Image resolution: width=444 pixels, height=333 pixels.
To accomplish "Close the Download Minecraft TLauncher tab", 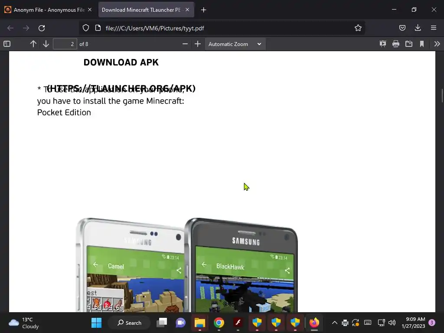I will click(x=187, y=10).
